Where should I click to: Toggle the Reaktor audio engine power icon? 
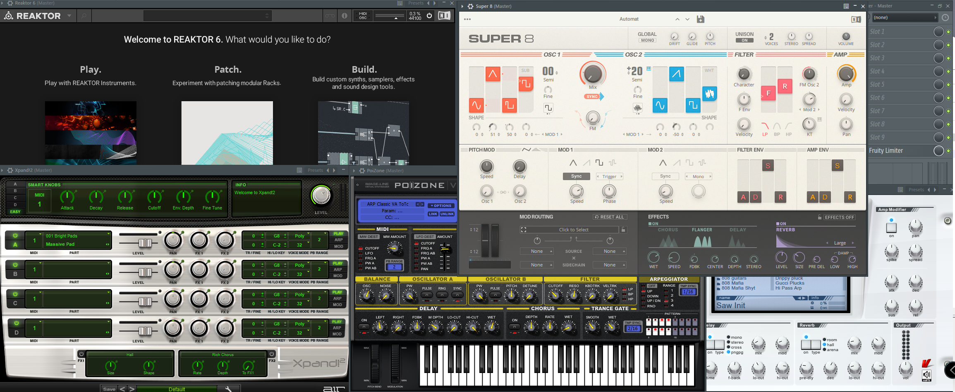(429, 16)
